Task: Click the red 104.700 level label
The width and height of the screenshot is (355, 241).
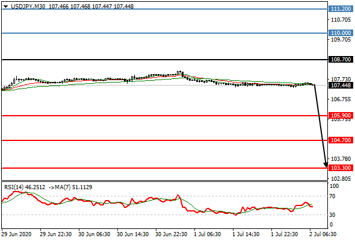Action: pos(341,140)
